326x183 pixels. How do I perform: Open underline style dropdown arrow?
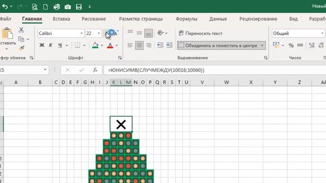pos(67,45)
